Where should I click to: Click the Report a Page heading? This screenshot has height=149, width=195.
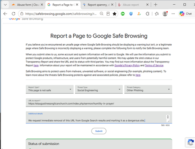tap(99, 36)
